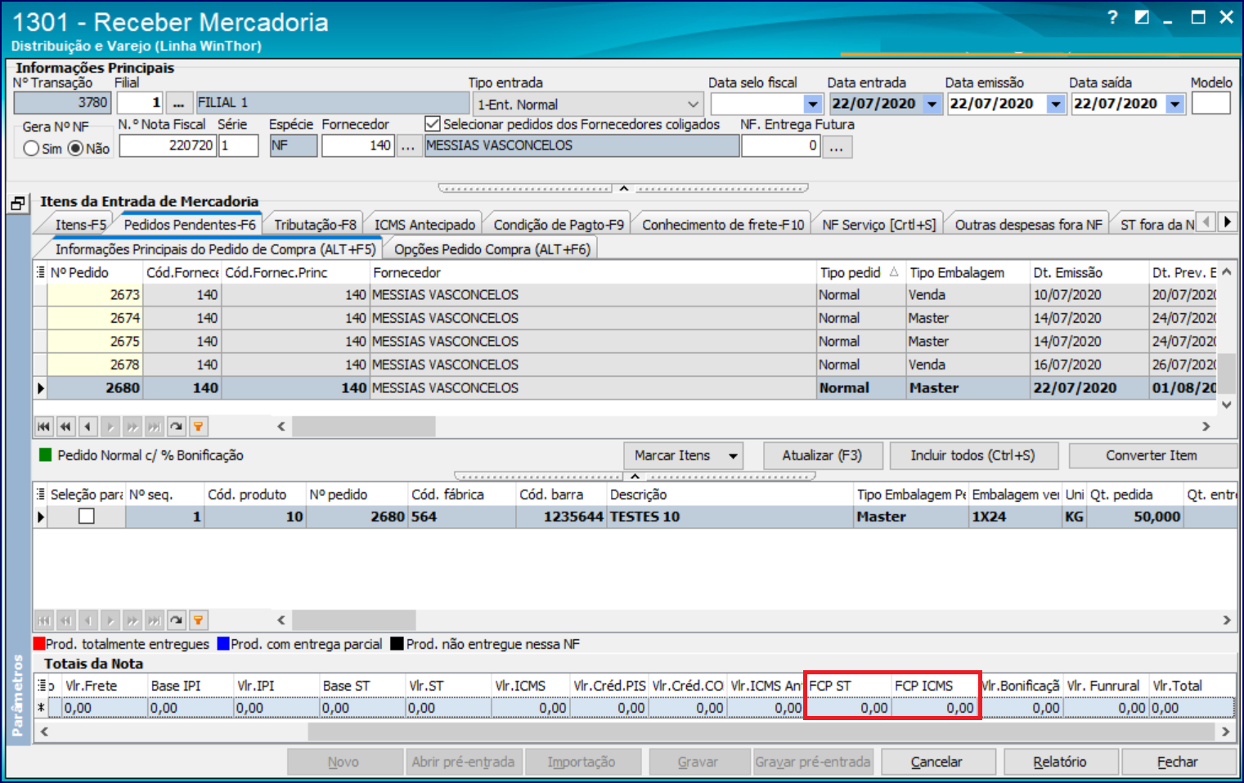Click the orders grid horizontal scrollbar thumb
This screenshot has width=1244, height=783.
pyautogui.click(x=364, y=427)
